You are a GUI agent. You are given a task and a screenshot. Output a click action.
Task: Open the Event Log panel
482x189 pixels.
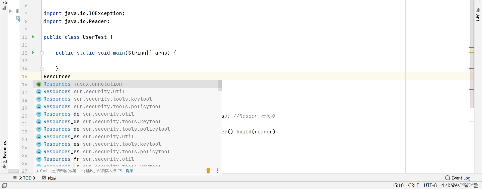pyautogui.click(x=458, y=178)
